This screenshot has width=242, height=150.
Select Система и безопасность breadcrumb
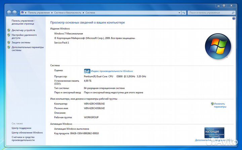pyautogui.click(x=68, y=13)
